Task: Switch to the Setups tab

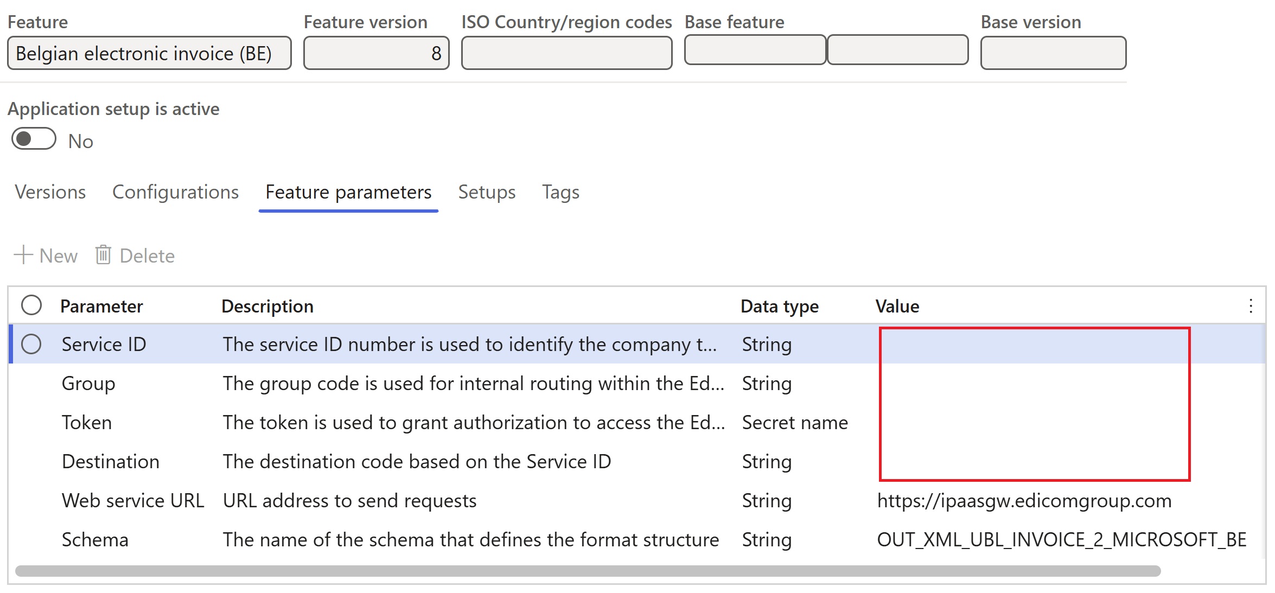Action: click(487, 192)
